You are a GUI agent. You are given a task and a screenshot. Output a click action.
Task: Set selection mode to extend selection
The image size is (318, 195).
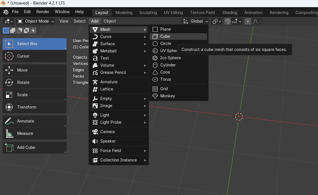click(13, 31)
